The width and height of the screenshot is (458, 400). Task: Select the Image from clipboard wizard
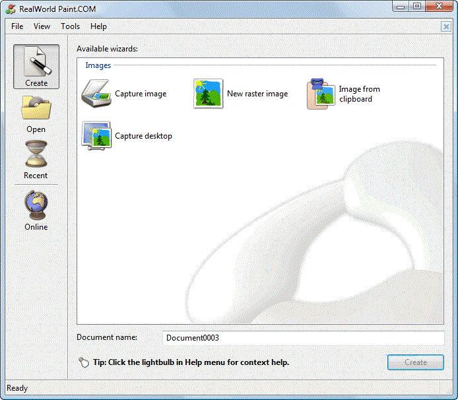(x=321, y=94)
